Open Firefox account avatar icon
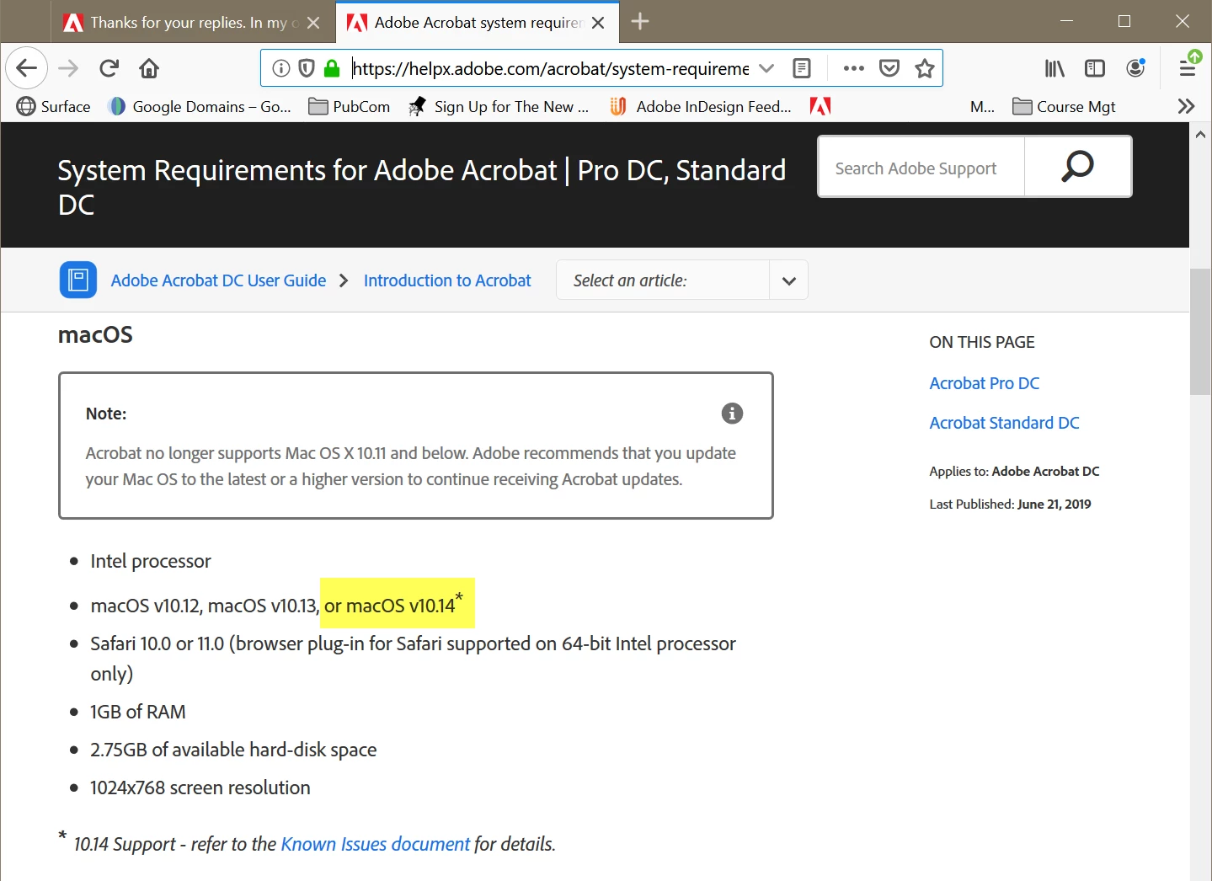1212x881 pixels. pyautogui.click(x=1135, y=68)
